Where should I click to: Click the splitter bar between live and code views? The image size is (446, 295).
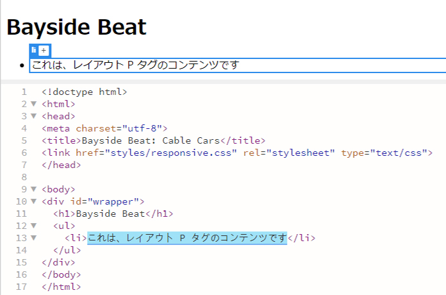pos(223,82)
